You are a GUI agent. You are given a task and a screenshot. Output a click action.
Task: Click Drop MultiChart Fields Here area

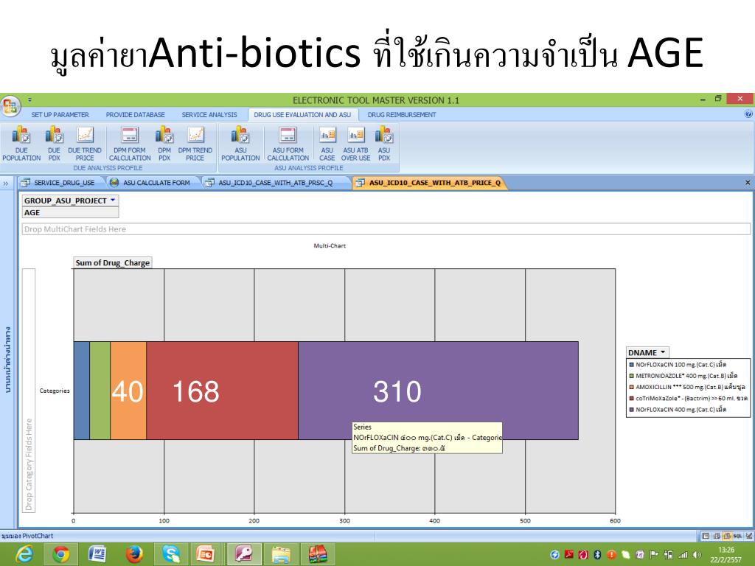386,229
